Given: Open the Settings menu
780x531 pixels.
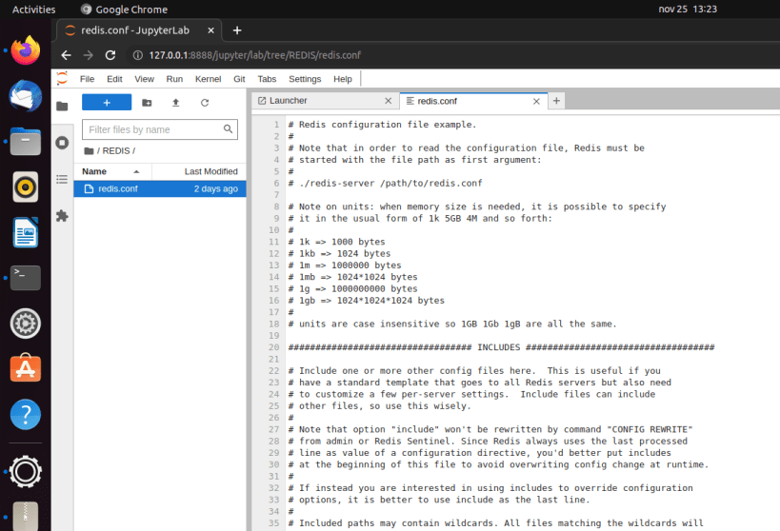Looking at the screenshot, I should [x=305, y=79].
